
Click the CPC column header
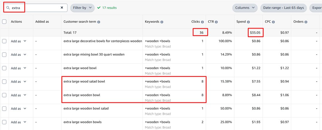click(x=268, y=22)
